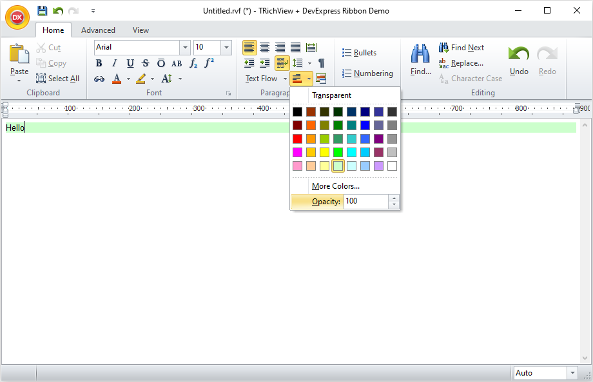Screen dimensions: 593x382
Task: Click the Find Next icon
Action: click(x=443, y=48)
